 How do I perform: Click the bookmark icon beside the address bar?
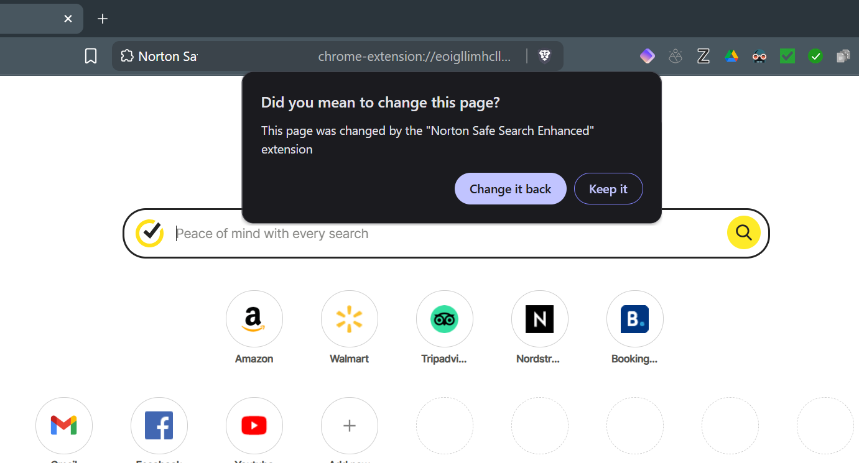[91, 57]
